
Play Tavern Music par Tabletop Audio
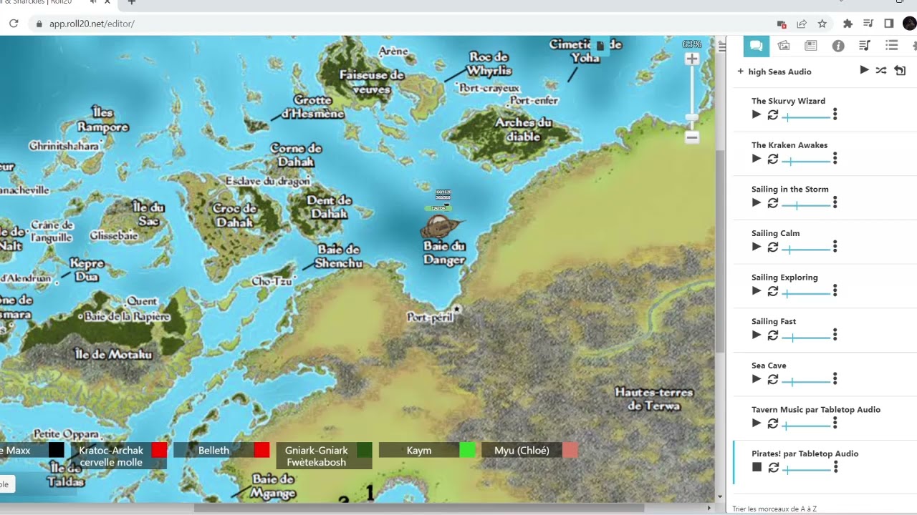click(x=757, y=423)
